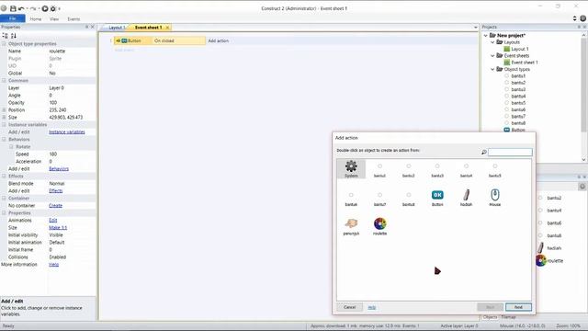Choose bantu4 object in Add action dialog

[x=466, y=170]
